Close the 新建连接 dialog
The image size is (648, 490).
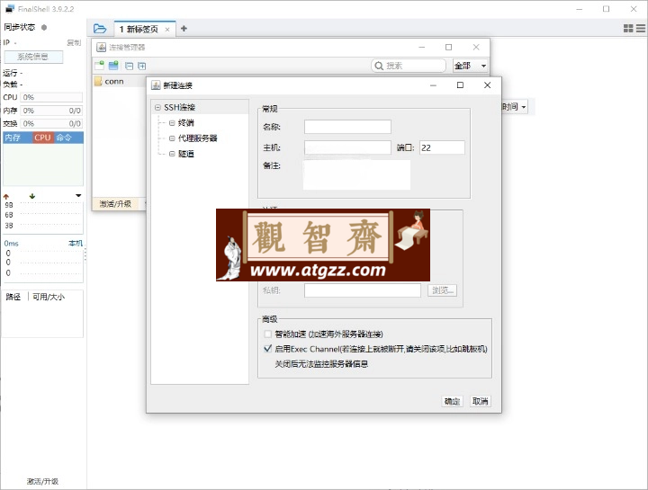(x=487, y=85)
